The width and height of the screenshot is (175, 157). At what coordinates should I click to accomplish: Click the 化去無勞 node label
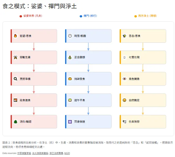(x=134, y=122)
